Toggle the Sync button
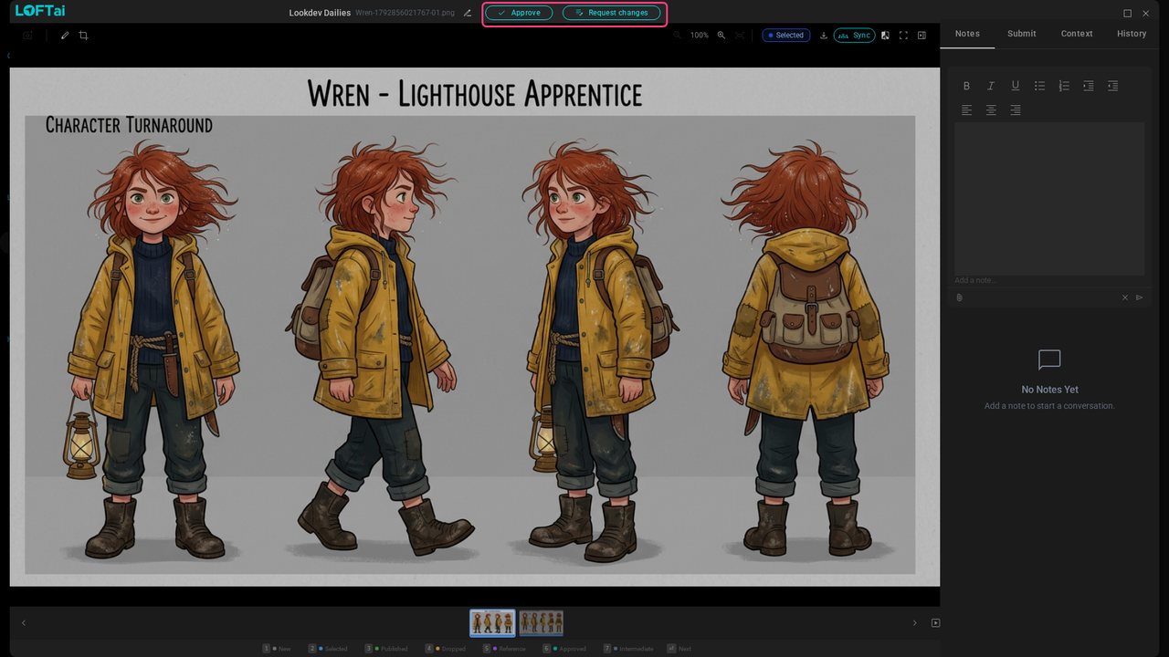The height and width of the screenshot is (657, 1169). (x=854, y=36)
